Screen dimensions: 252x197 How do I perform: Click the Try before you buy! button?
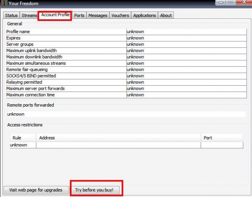coord(95,190)
